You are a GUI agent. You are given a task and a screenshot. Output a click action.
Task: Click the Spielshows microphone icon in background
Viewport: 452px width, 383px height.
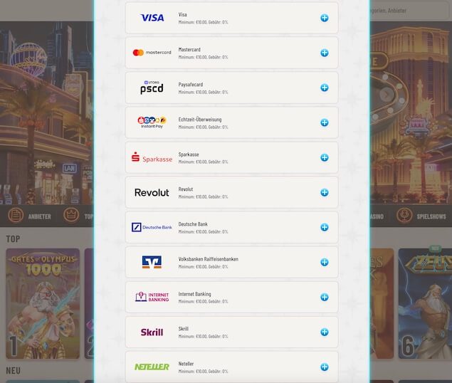[404, 215]
